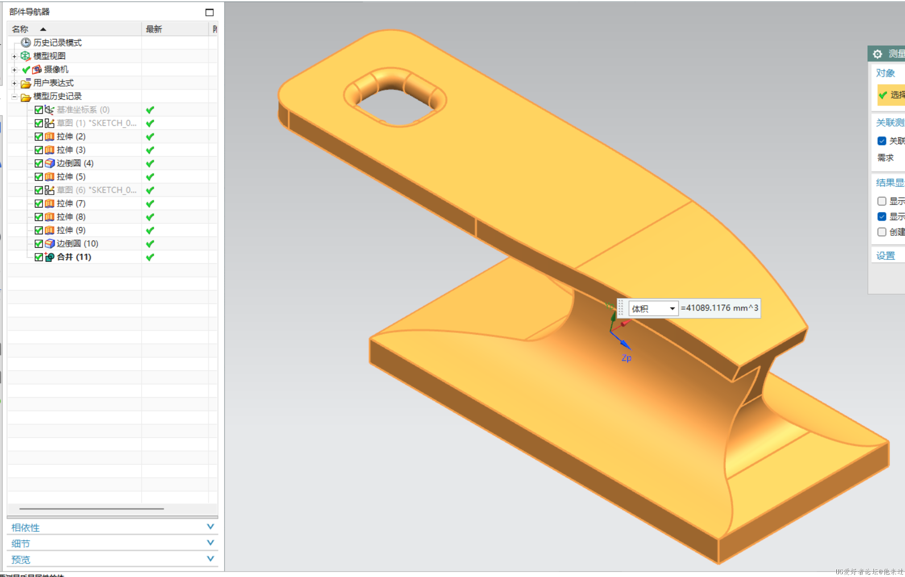Select the 拉伸 (5) feature row
This screenshot has width=905, height=577.
[112, 177]
